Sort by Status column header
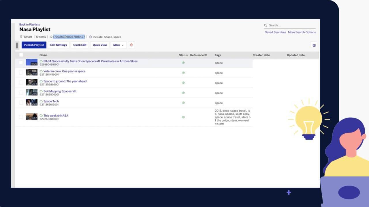The height and width of the screenshot is (207, 369). [x=183, y=55]
